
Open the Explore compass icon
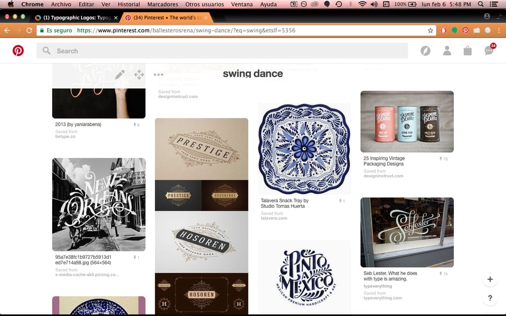point(426,51)
